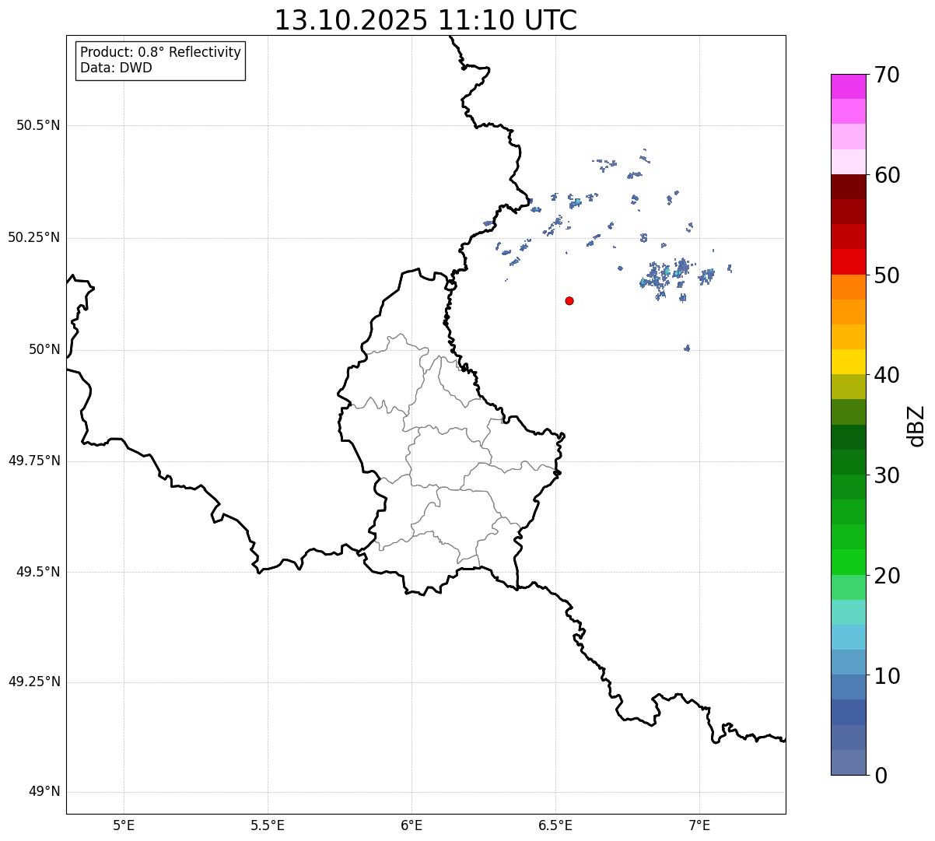Click the 49.5°N latitude label
Screen dimensions: 935x841
38,572
